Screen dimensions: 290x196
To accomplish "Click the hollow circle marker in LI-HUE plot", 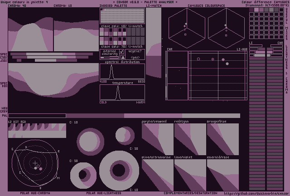I will tap(198, 59).
